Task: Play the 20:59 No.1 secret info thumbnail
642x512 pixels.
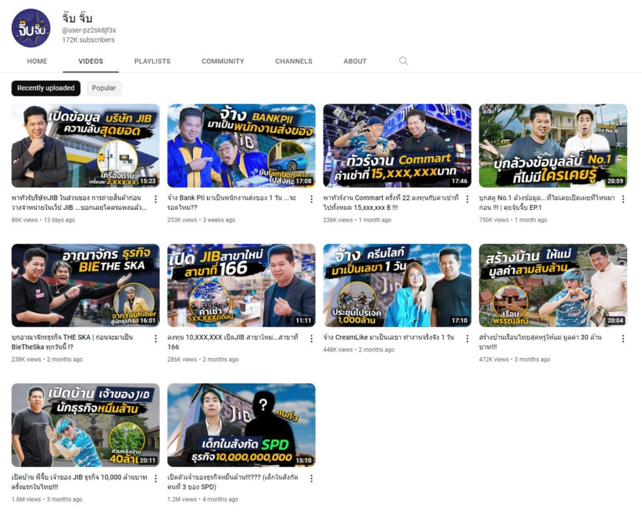Action: (553, 145)
